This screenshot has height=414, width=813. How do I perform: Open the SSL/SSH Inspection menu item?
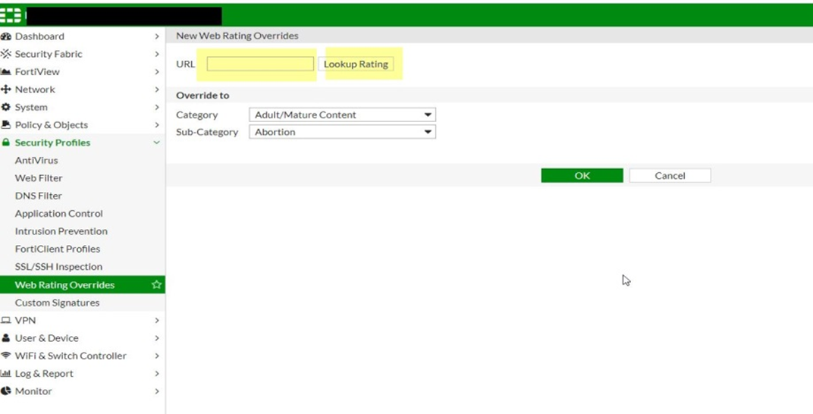58,267
